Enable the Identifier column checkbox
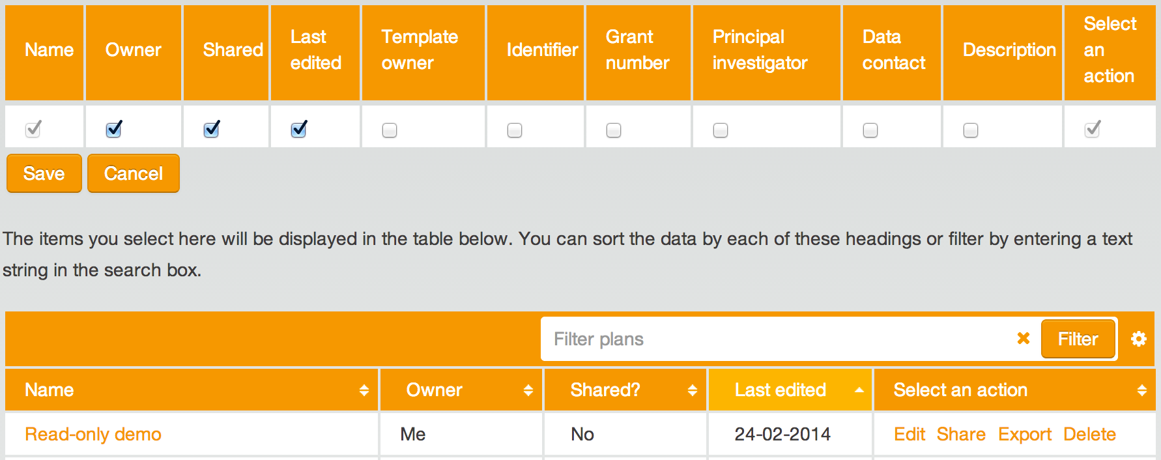The width and height of the screenshot is (1161, 460). coord(515,130)
